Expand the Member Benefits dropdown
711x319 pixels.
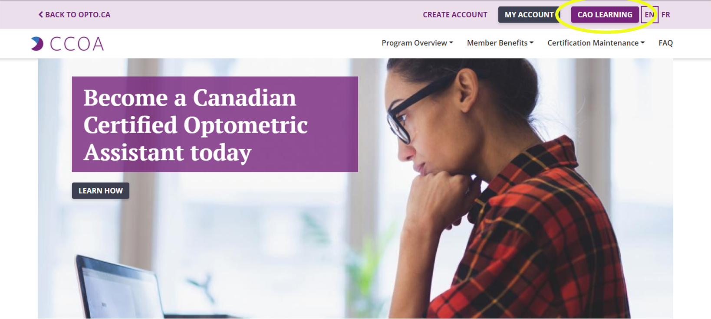point(500,43)
